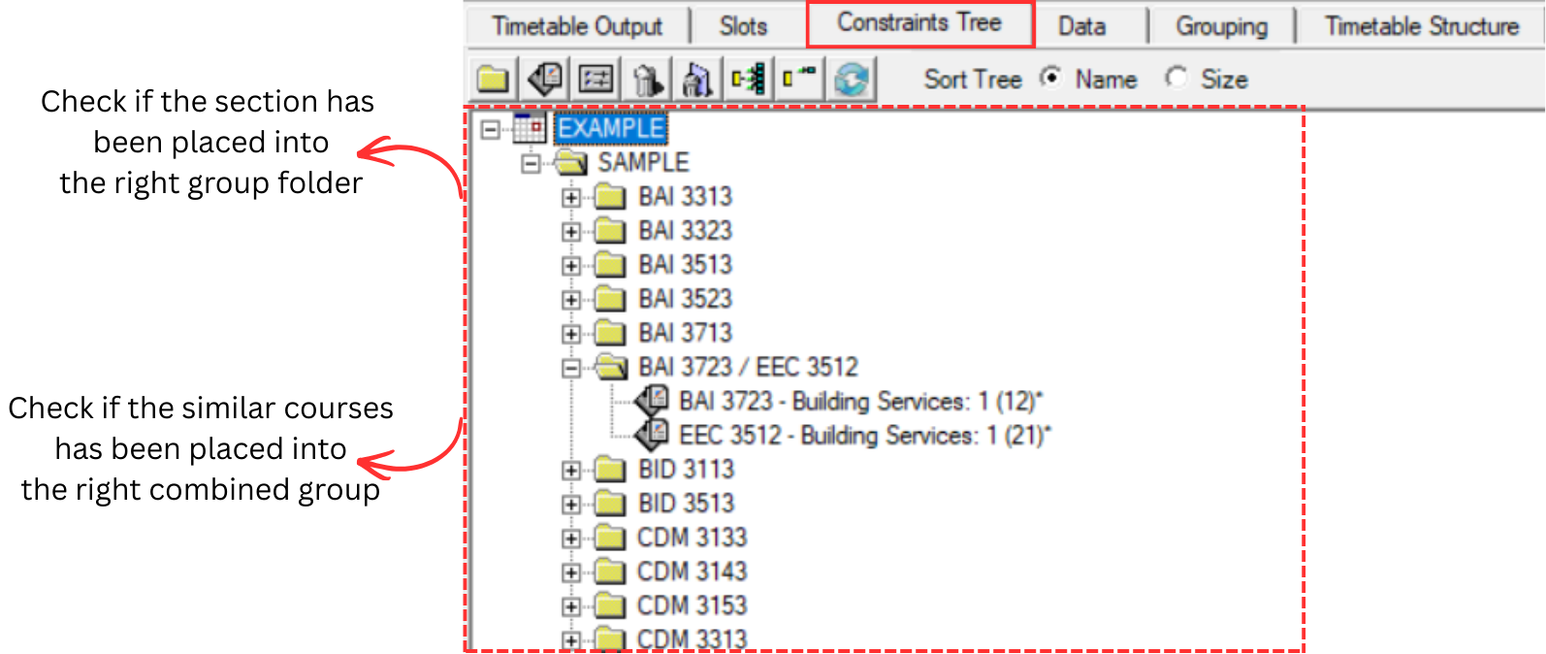Image resolution: width=1546 pixels, height=654 pixels.
Task: Click the BAI 3713 folder icon
Action: [609, 333]
